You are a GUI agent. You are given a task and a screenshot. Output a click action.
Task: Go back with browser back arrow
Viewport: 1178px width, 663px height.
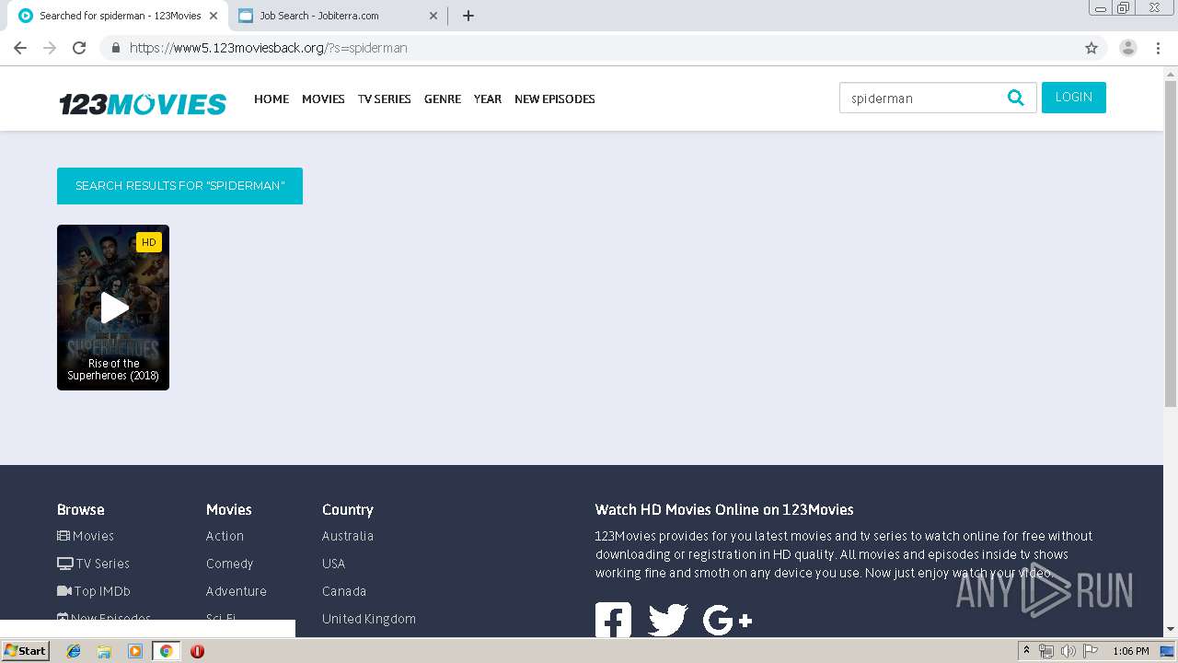(20, 48)
